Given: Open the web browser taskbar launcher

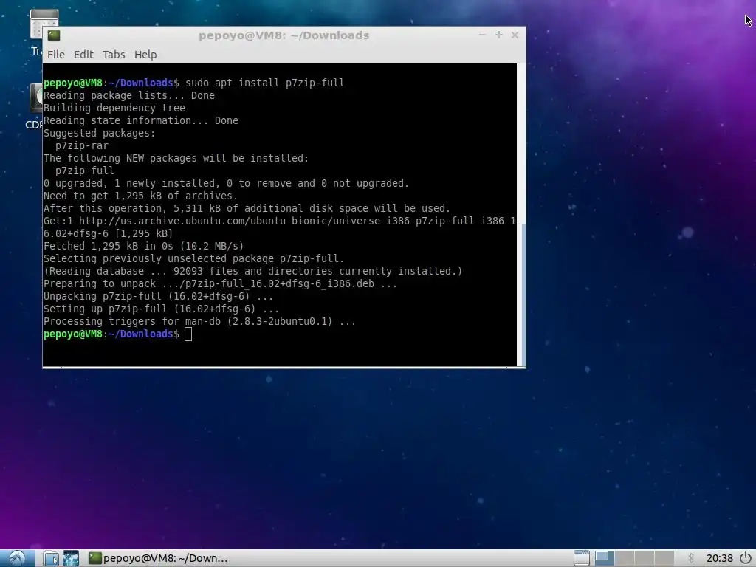Looking at the screenshot, I should tap(71, 558).
